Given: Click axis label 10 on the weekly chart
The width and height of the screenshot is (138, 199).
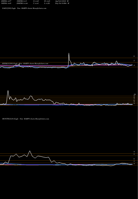Looking at the screenshot, I should [x=135, y=95].
